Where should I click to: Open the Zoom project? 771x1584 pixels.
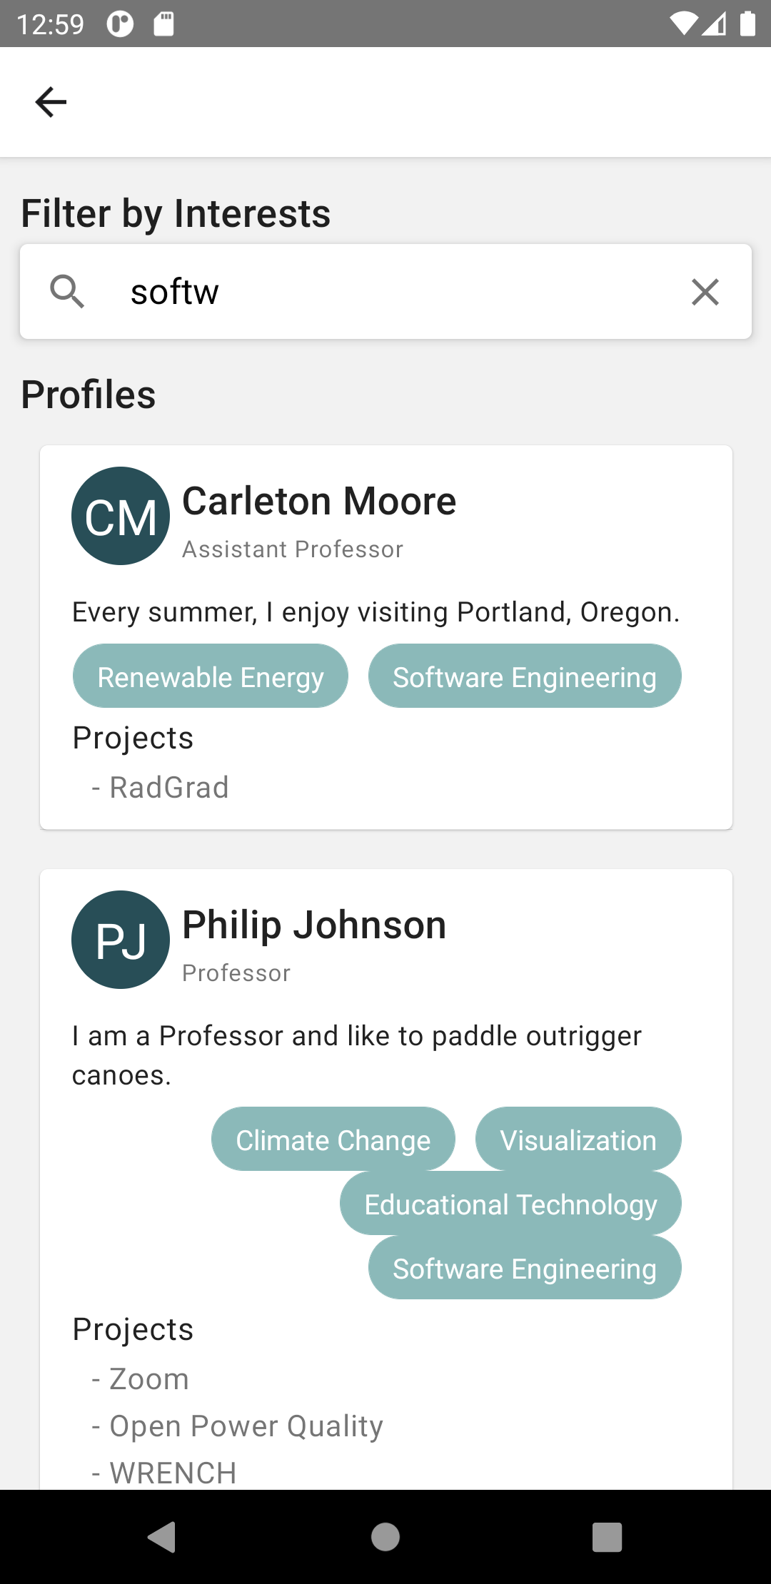[x=149, y=1379]
